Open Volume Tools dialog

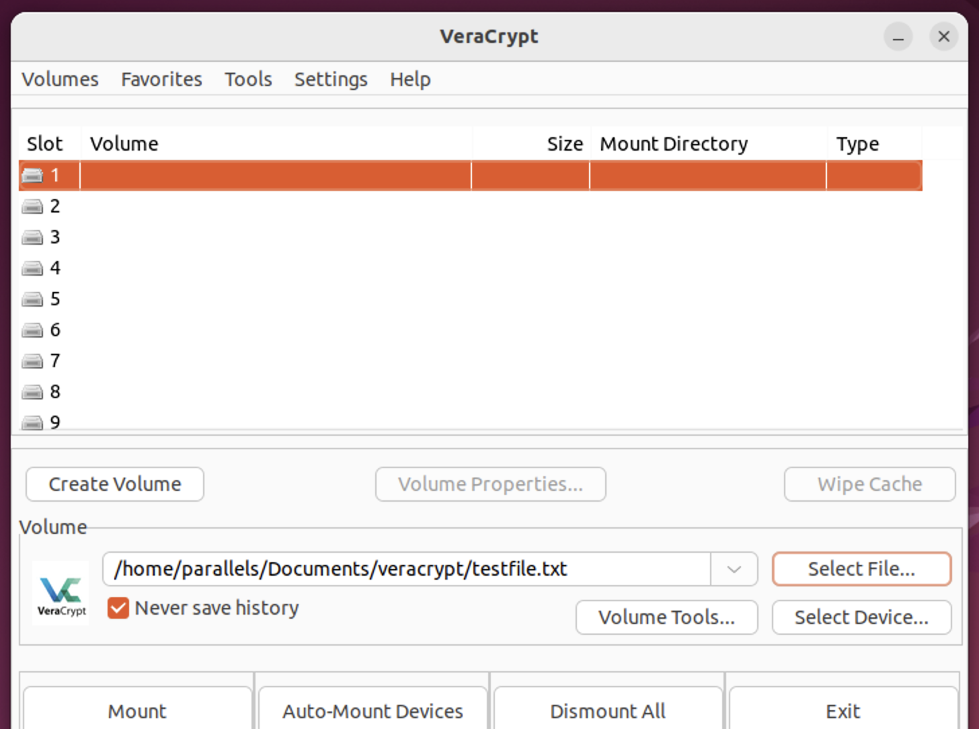click(x=666, y=617)
